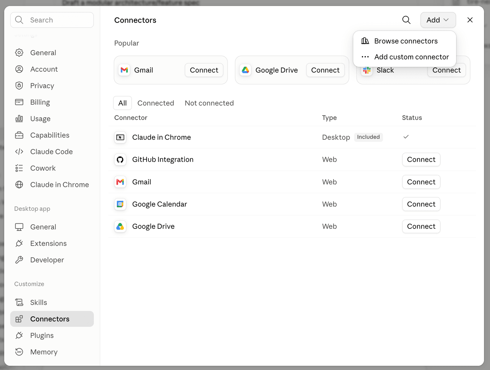Select the Cowork checklist icon
Image resolution: width=490 pixels, height=370 pixels.
point(19,168)
